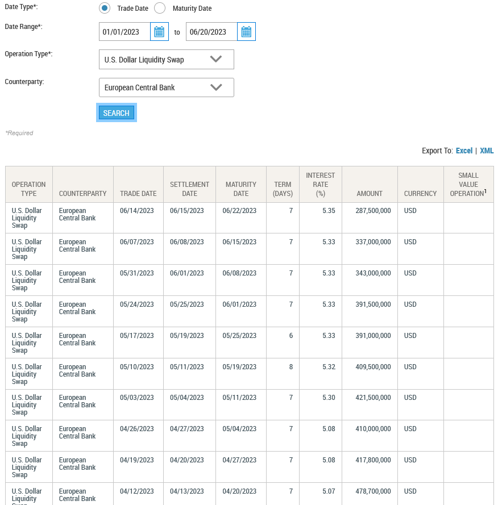Select trade date 04/12/2023 cell
Image resolution: width=498 pixels, height=505 pixels.
[x=138, y=494]
